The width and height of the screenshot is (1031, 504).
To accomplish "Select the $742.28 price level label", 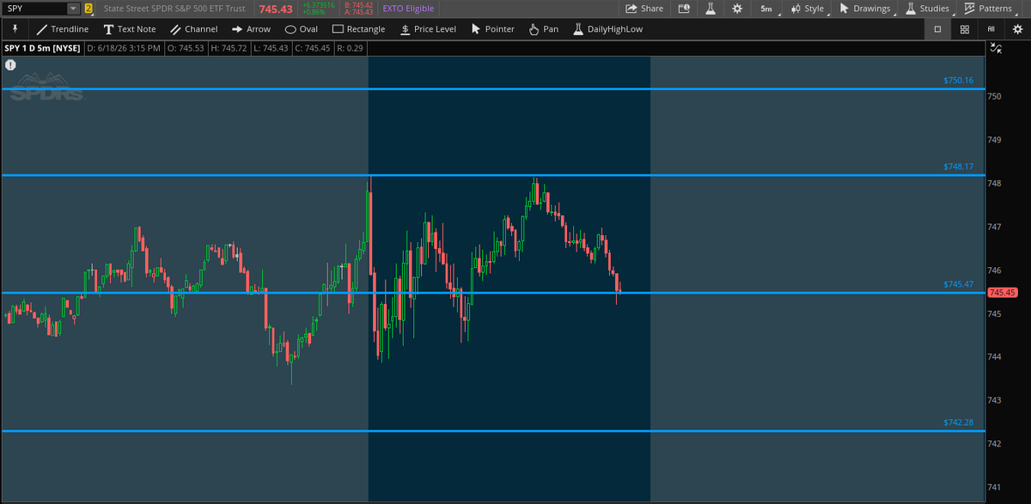I will click(x=958, y=422).
